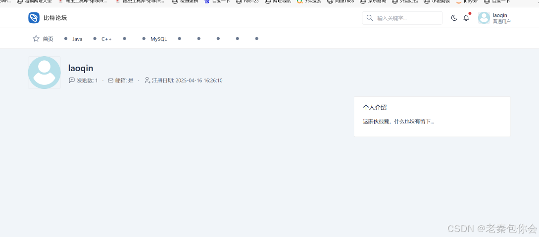Select unlabeled nav dot between C++ and MySQL
This screenshot has width=539, height=237.
click(124, 39)
